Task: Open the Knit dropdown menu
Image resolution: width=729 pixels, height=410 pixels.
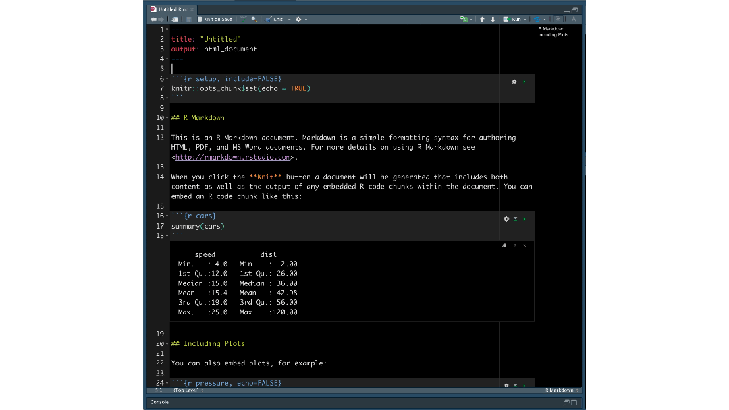Action: pos(288,19)
